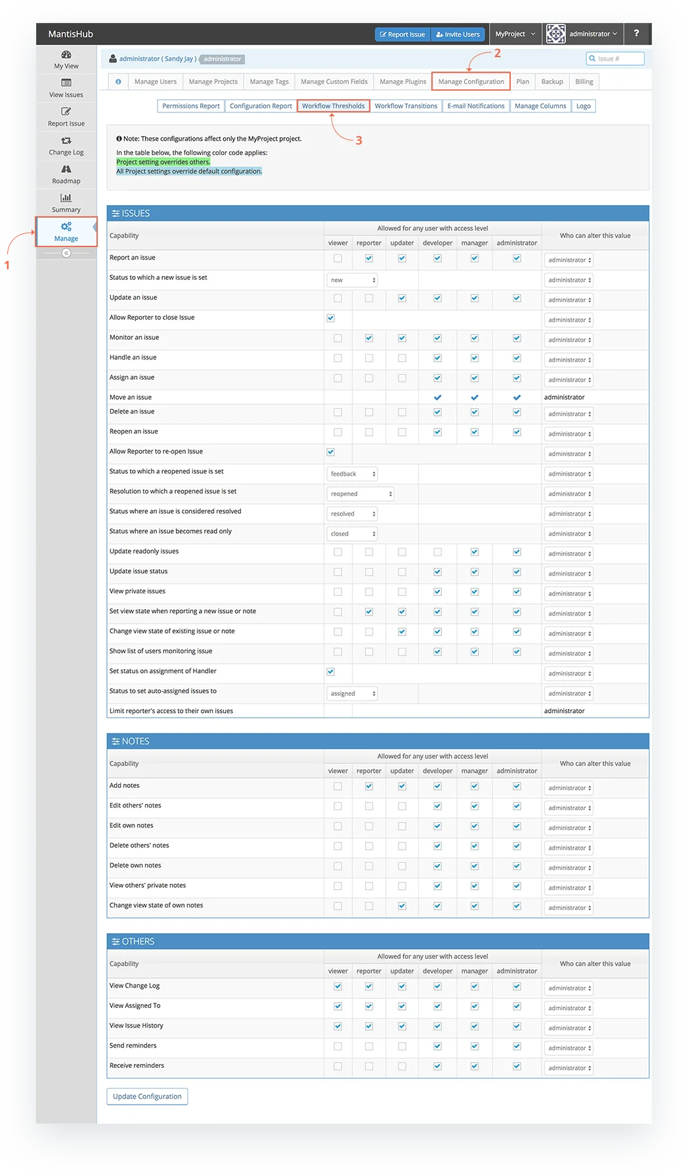Uncheck reporter checkbox for Add notes

coord(369,786)
